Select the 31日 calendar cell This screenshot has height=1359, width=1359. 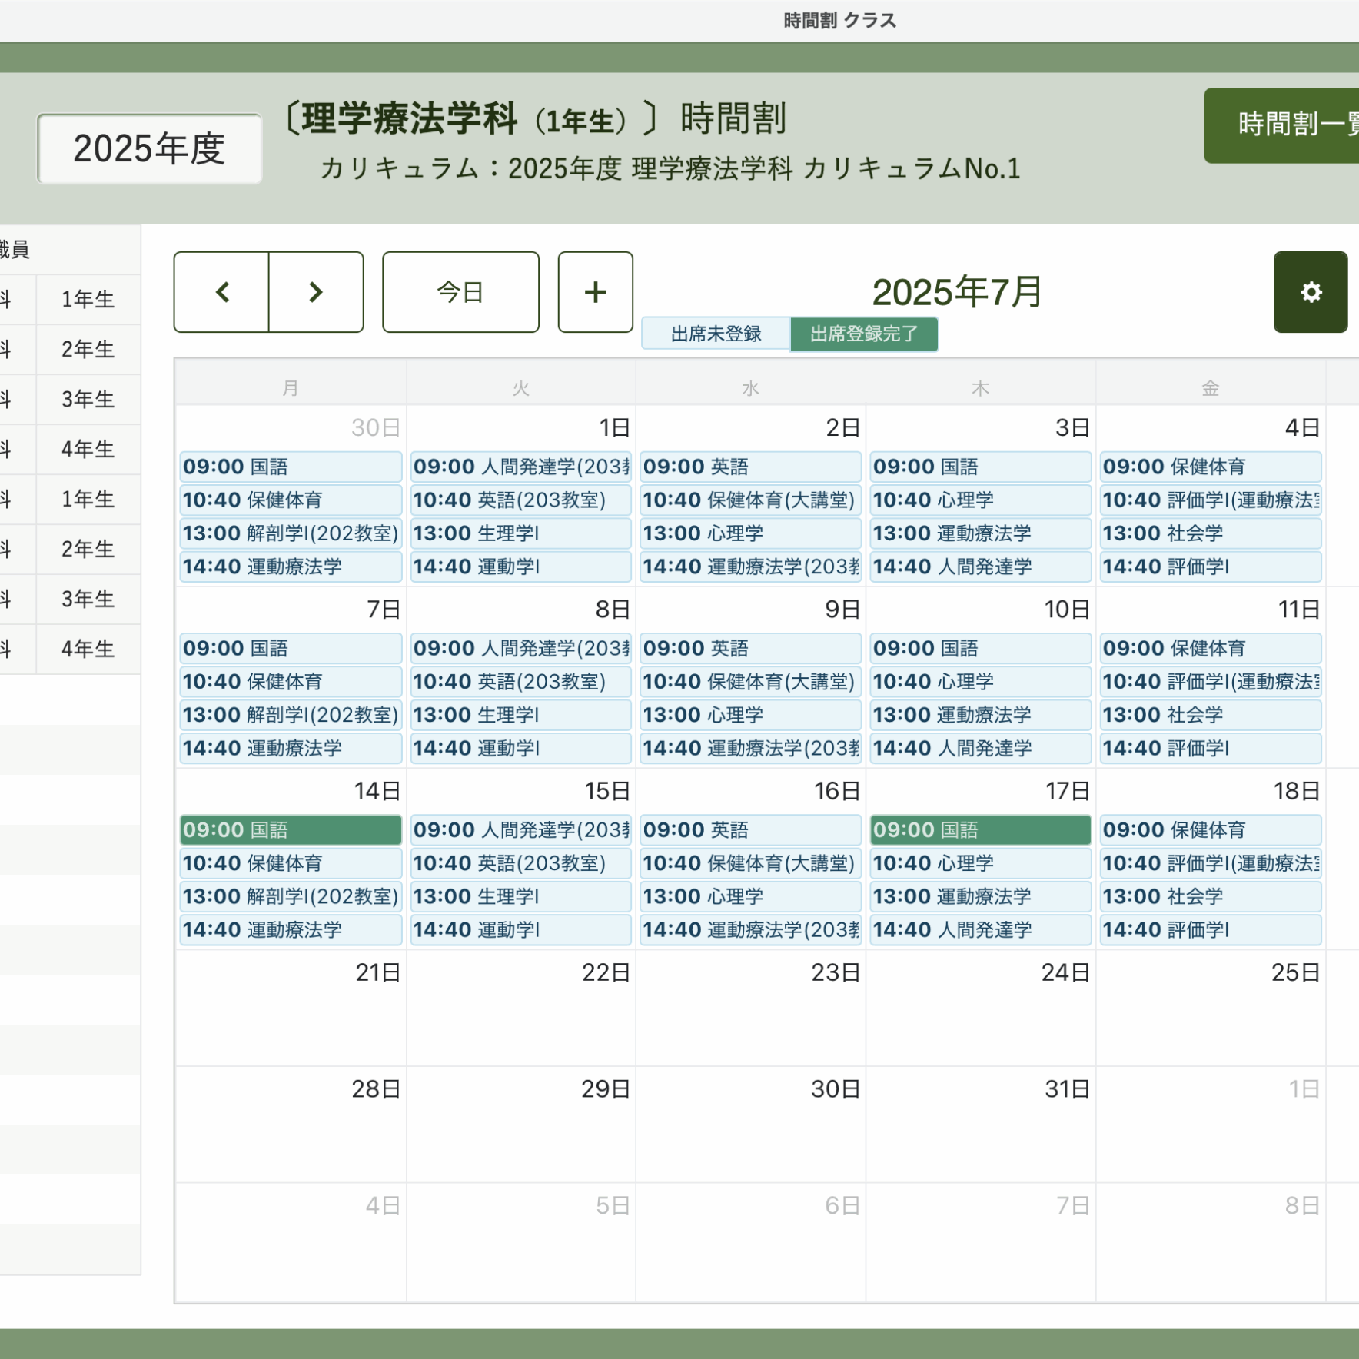[981, 1125]
